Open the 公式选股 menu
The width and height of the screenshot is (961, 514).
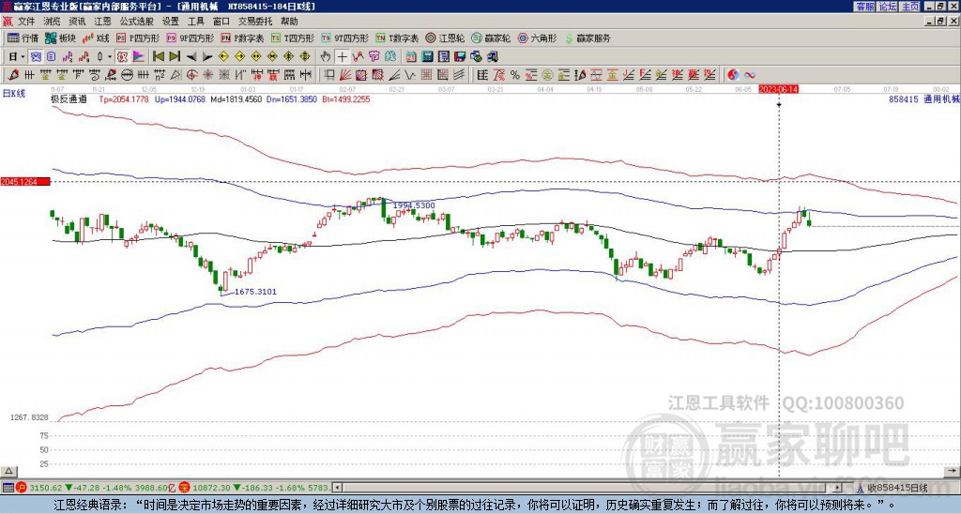point(137,22)
